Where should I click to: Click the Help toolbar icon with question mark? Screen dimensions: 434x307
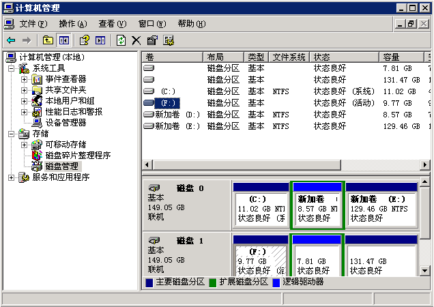(x=84, y=40)
